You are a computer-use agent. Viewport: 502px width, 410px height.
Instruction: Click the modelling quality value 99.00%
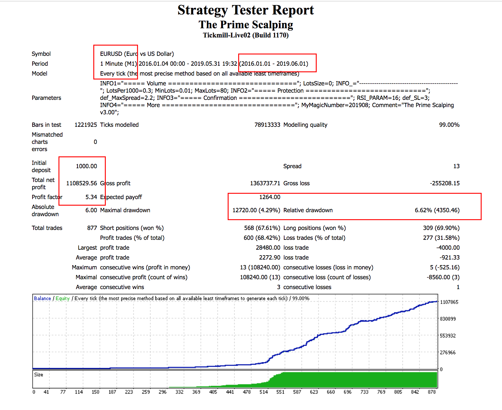449,125
